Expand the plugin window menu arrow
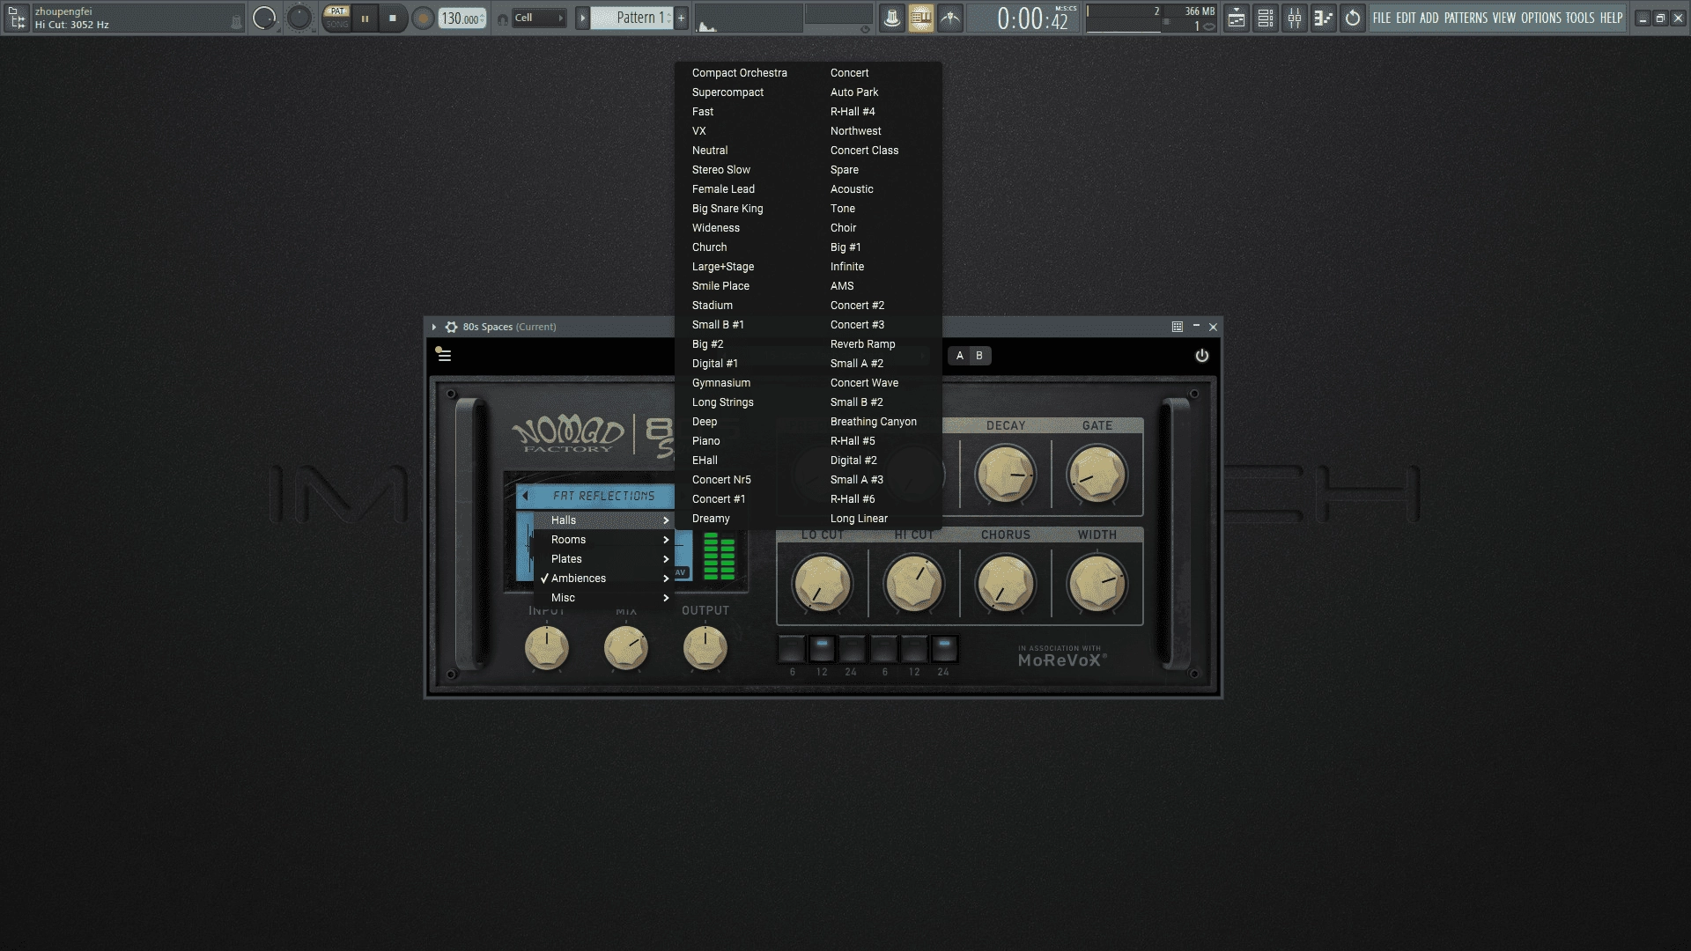This screenshot has height=951, width=1691. (x=434, y=327)
